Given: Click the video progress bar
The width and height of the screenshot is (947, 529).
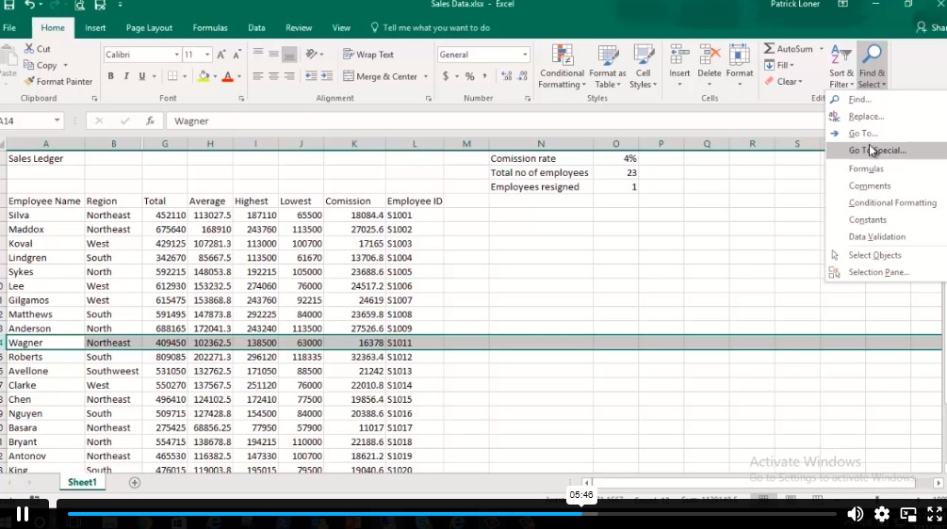Looking at the screenshot, I should 451,514.
